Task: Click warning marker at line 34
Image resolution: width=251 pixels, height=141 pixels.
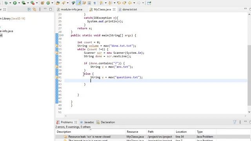Action: (57, 53)
